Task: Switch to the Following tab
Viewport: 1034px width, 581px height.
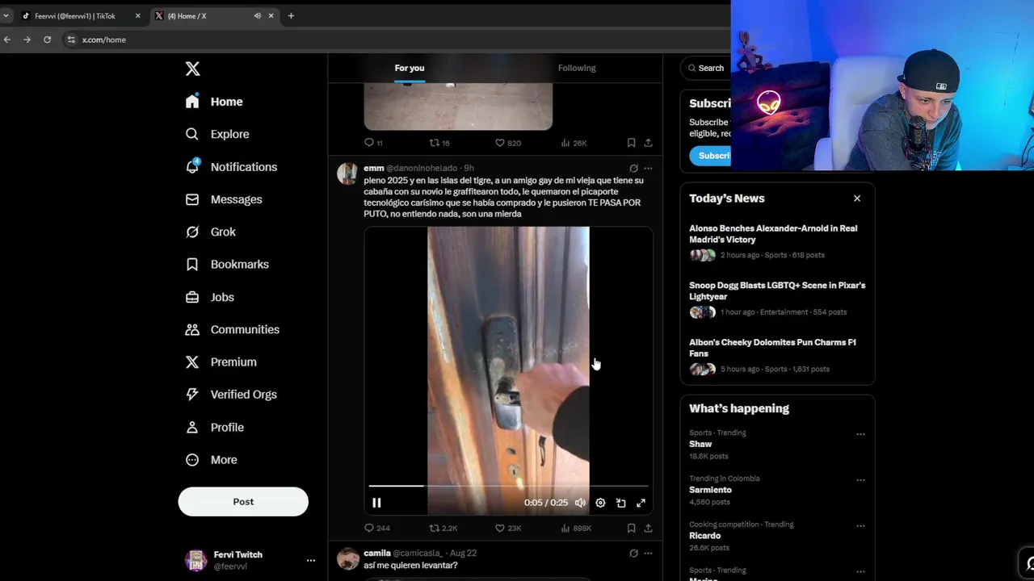Action: pos(577,68)
